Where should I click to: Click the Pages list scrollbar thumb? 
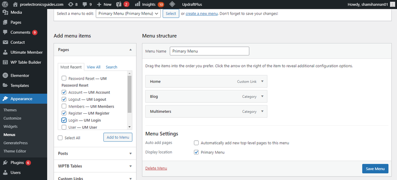point(129,94)
